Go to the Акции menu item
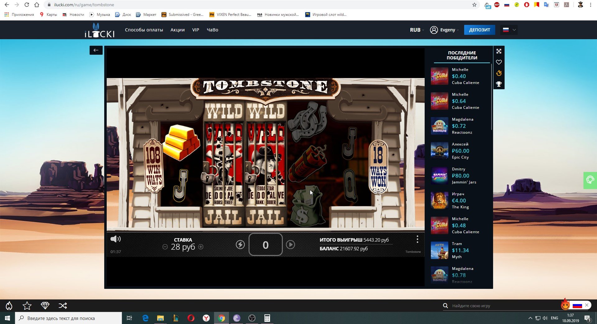 click(x=177, y=30)
